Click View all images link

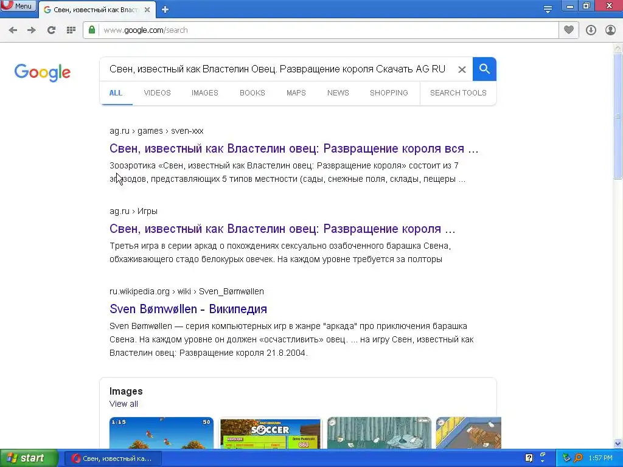(x=124, y=404)
